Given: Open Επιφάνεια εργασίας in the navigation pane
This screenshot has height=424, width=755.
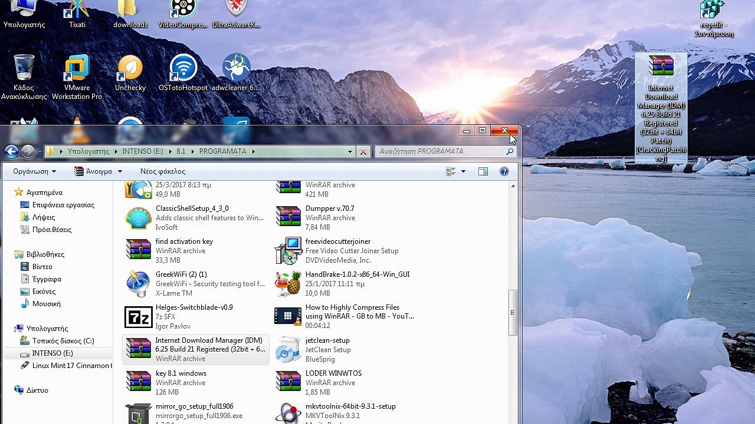Looking at the screenshot, I should tap(63, 205).
